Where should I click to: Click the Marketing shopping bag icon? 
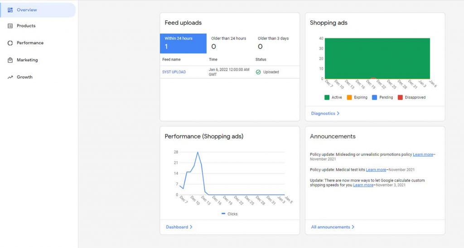coord(10,60)
